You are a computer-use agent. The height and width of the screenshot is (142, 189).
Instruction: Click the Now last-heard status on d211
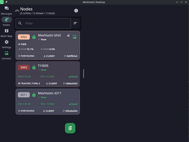[42, 97]
